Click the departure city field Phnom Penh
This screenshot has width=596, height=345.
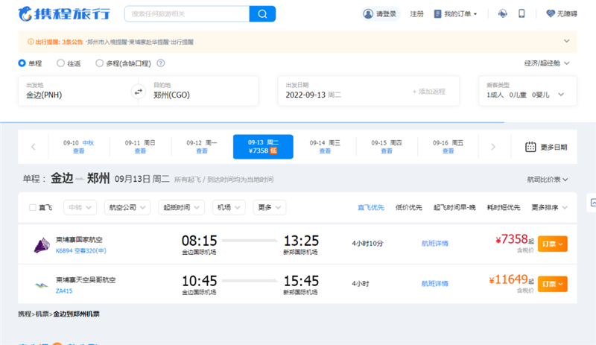[x=74, y=92]
